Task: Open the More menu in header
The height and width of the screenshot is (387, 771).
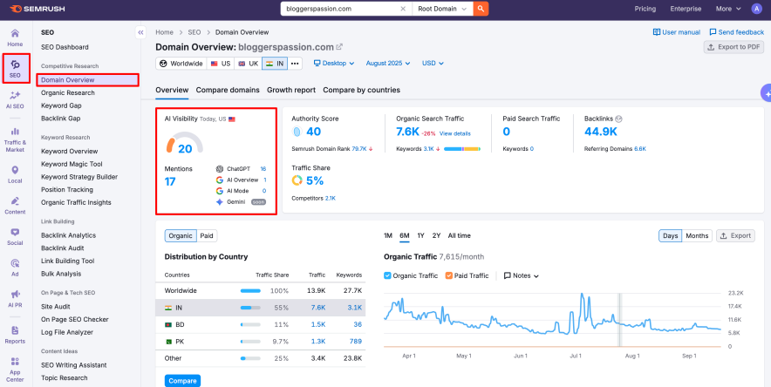Action: point(728,9)
